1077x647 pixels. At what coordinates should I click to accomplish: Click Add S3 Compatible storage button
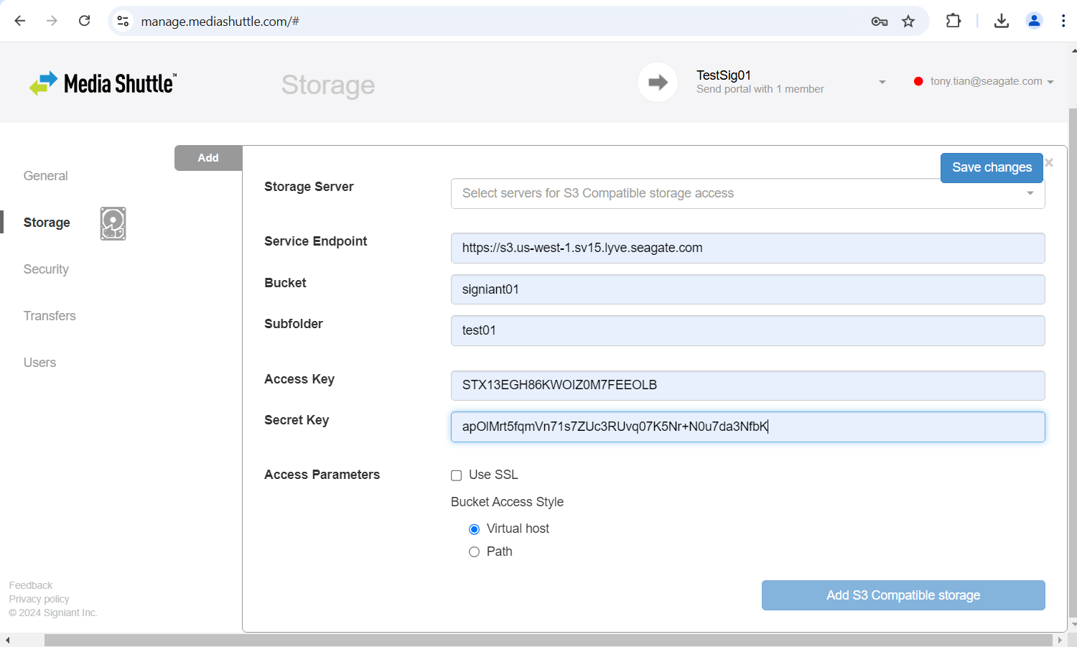coord(903,595)
